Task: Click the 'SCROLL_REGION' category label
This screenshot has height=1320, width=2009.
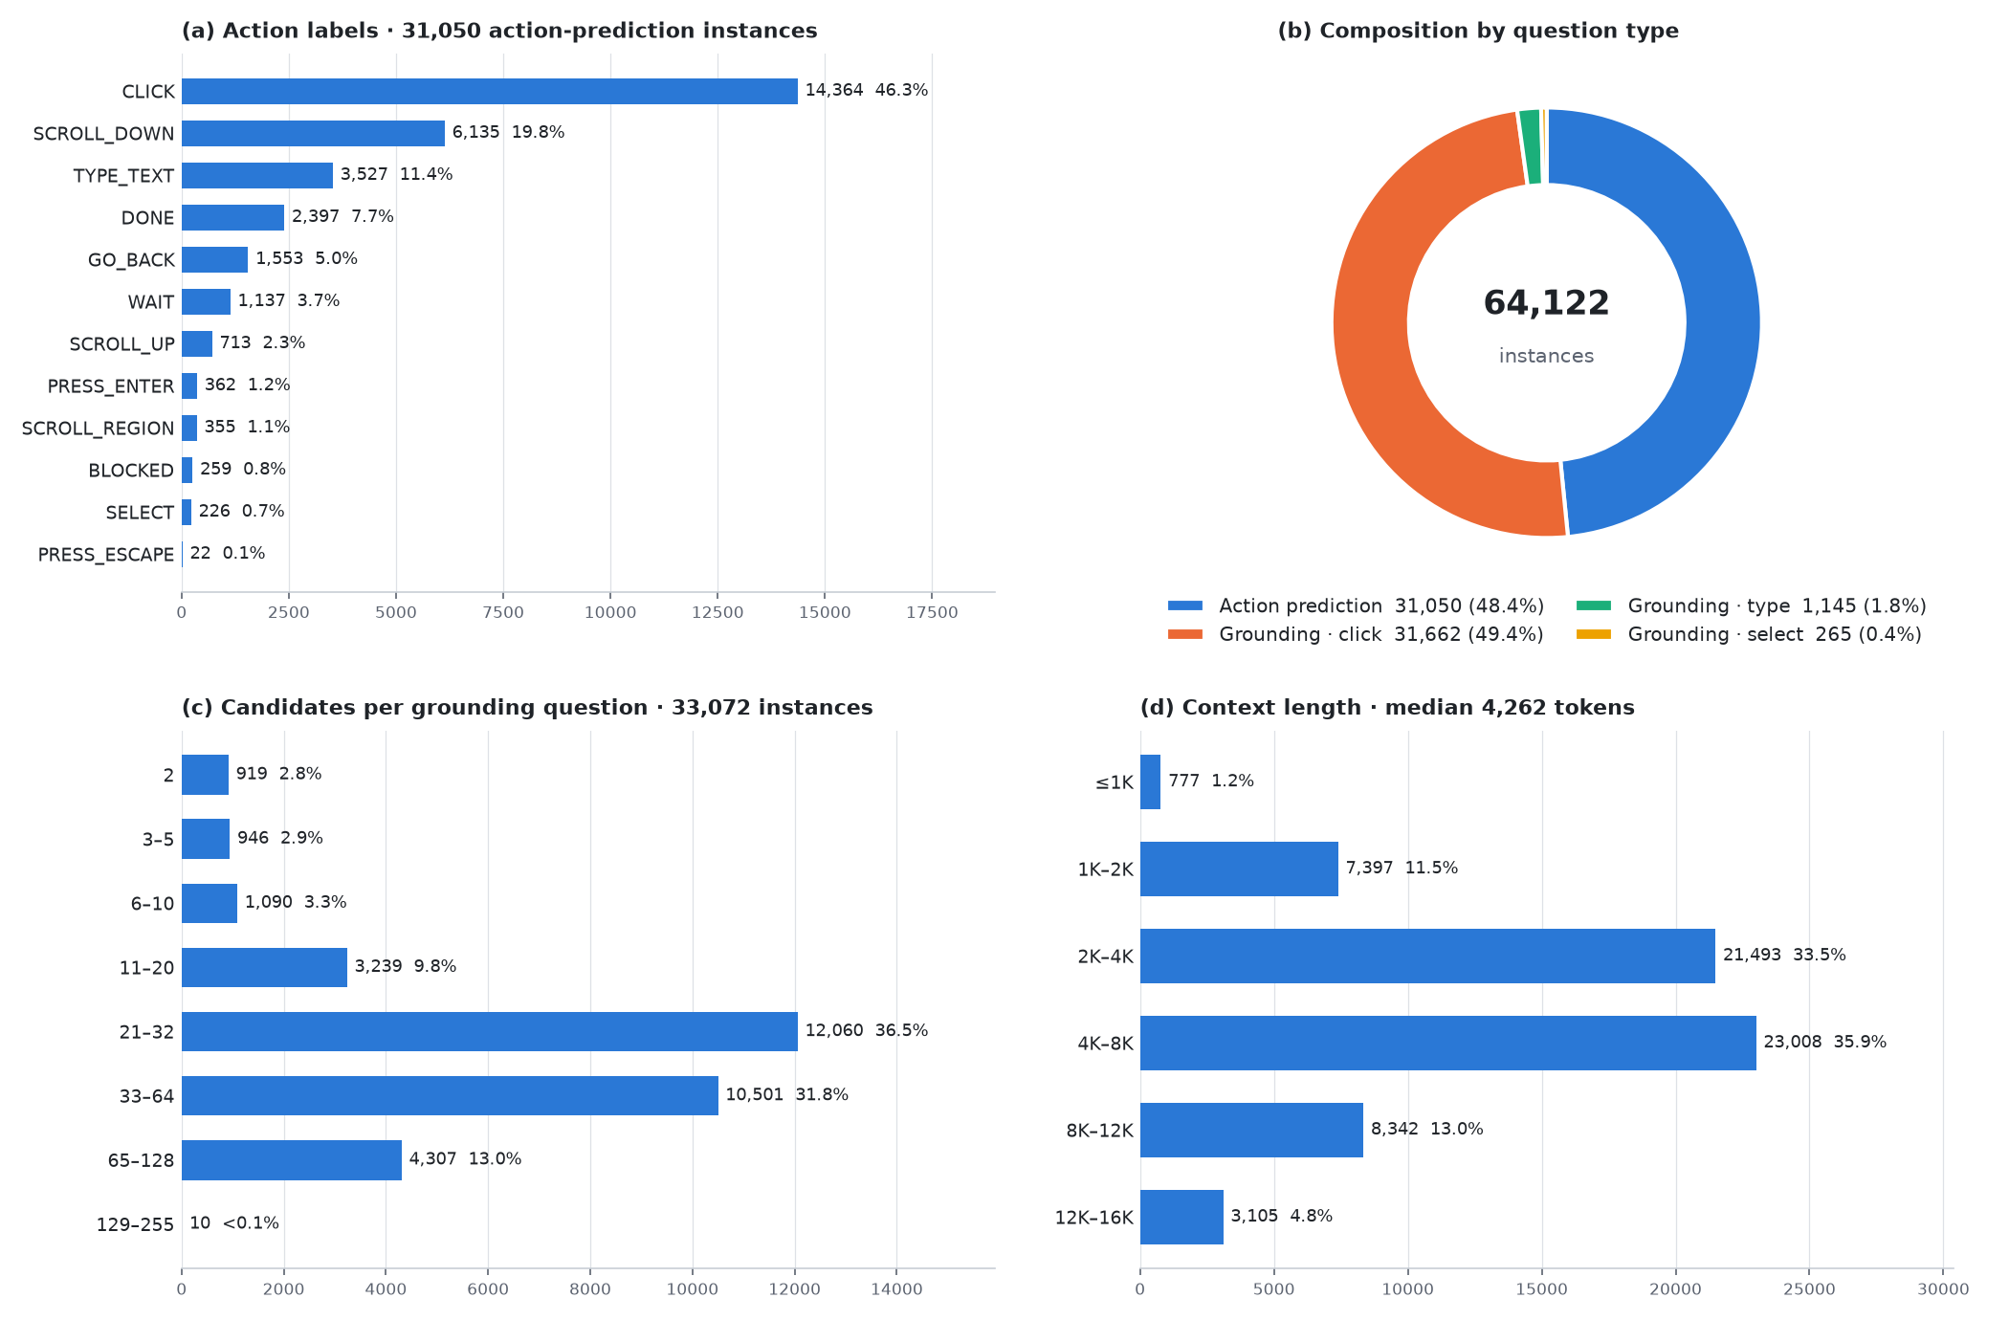Action: pos(98,428)
